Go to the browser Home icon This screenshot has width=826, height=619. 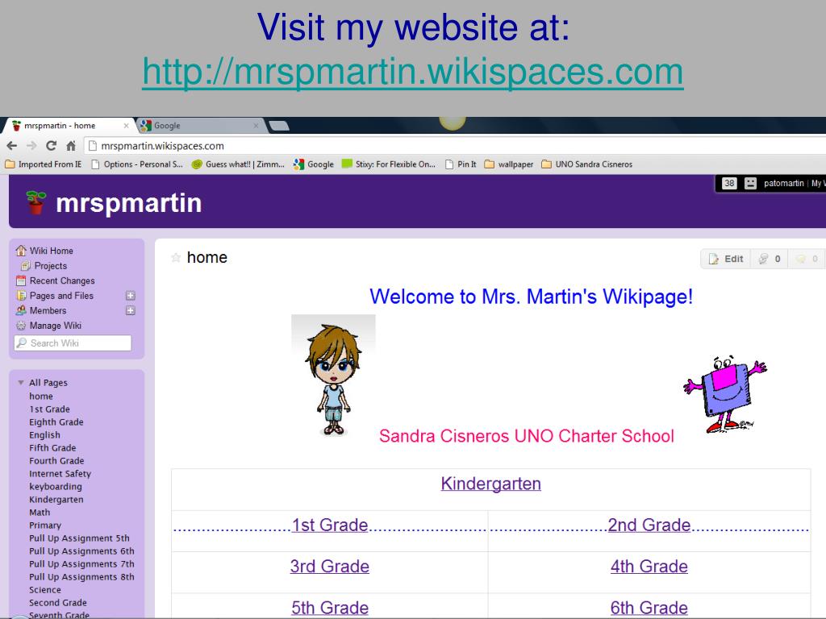[x=71, y=146]
